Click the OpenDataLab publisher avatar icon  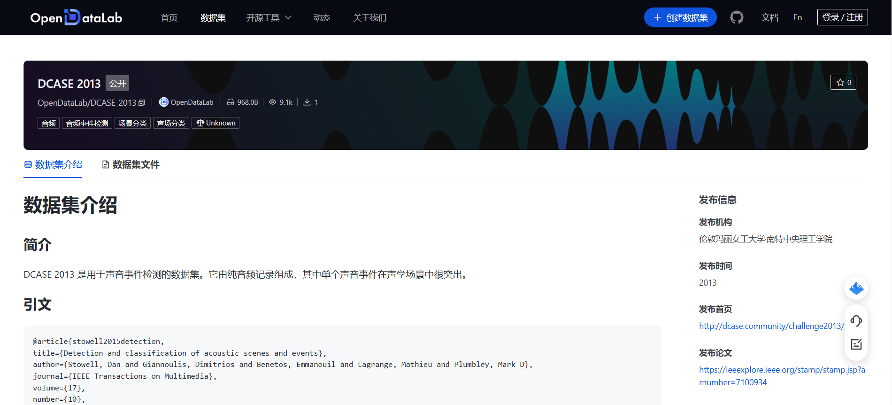(x=163, y=102)
